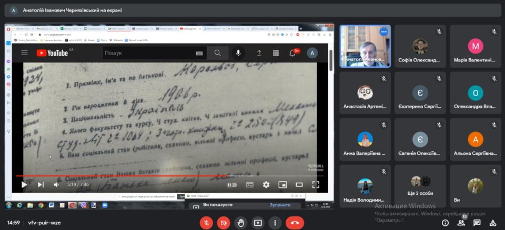Image resolution: width=505 pixels, height=230 pixels.
Task: Leave the call with the red hang-up button
Action: point(295,223)
